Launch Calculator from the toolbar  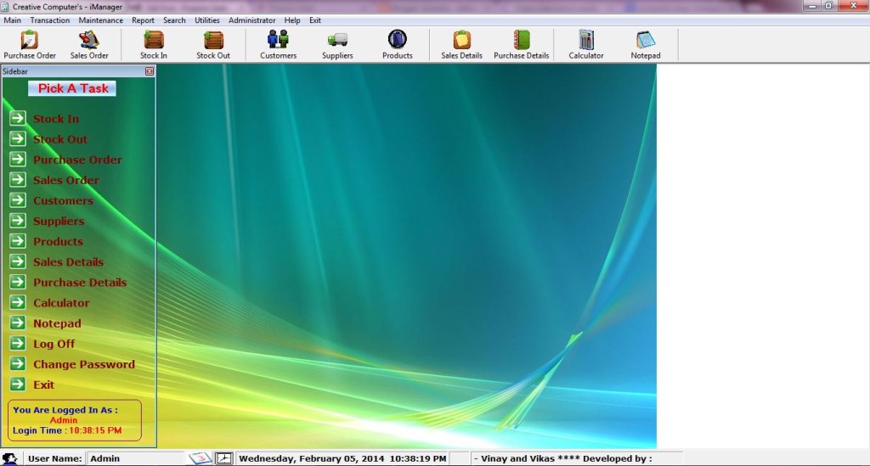586,44
